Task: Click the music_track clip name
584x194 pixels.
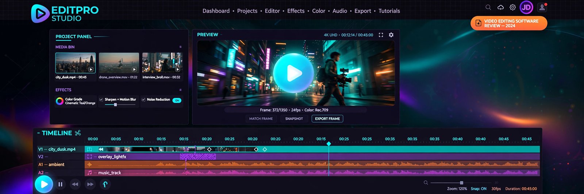Action: [x=109, y=173]
